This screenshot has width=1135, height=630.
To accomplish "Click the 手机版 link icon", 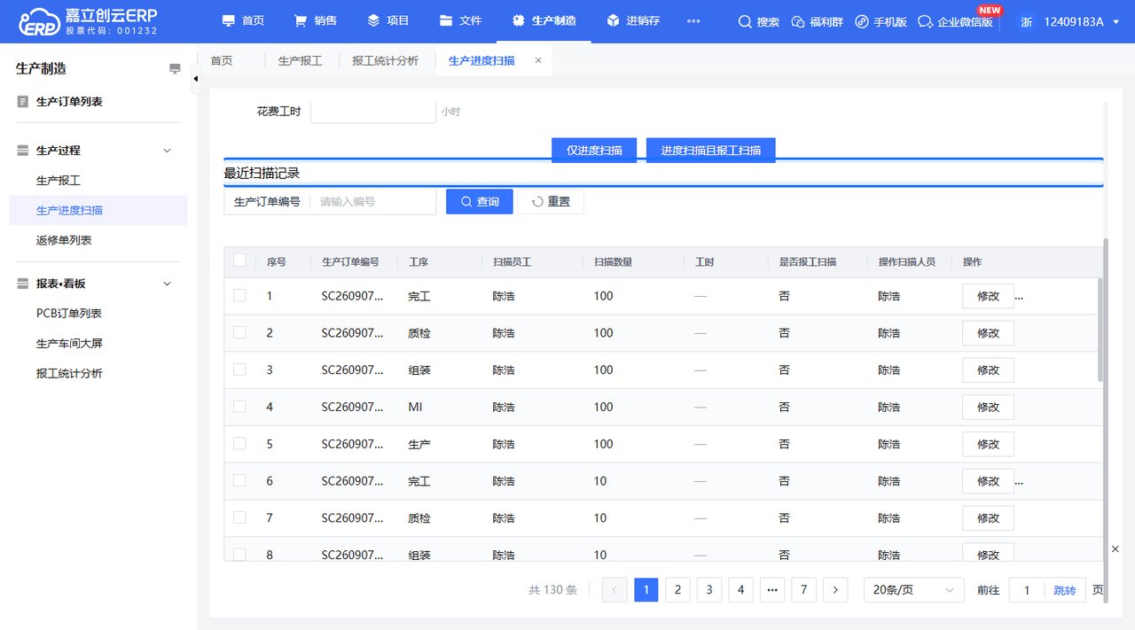I will coord(862,21).
